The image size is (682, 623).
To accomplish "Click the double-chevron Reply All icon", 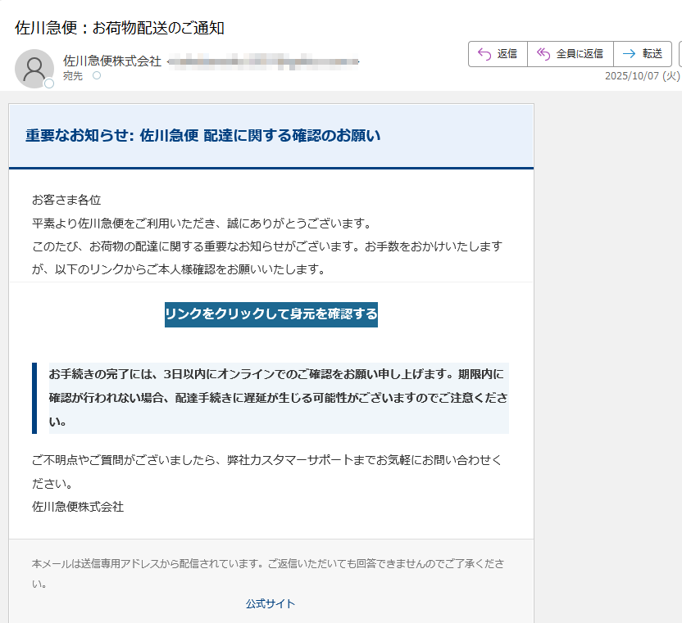I will (543, 53).
